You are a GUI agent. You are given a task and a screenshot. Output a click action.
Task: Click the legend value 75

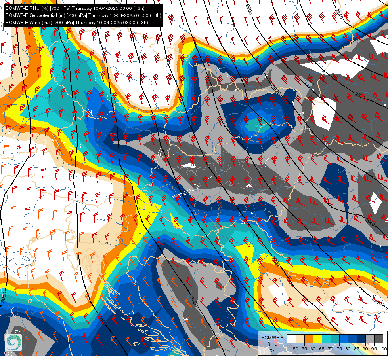[340, 349]
